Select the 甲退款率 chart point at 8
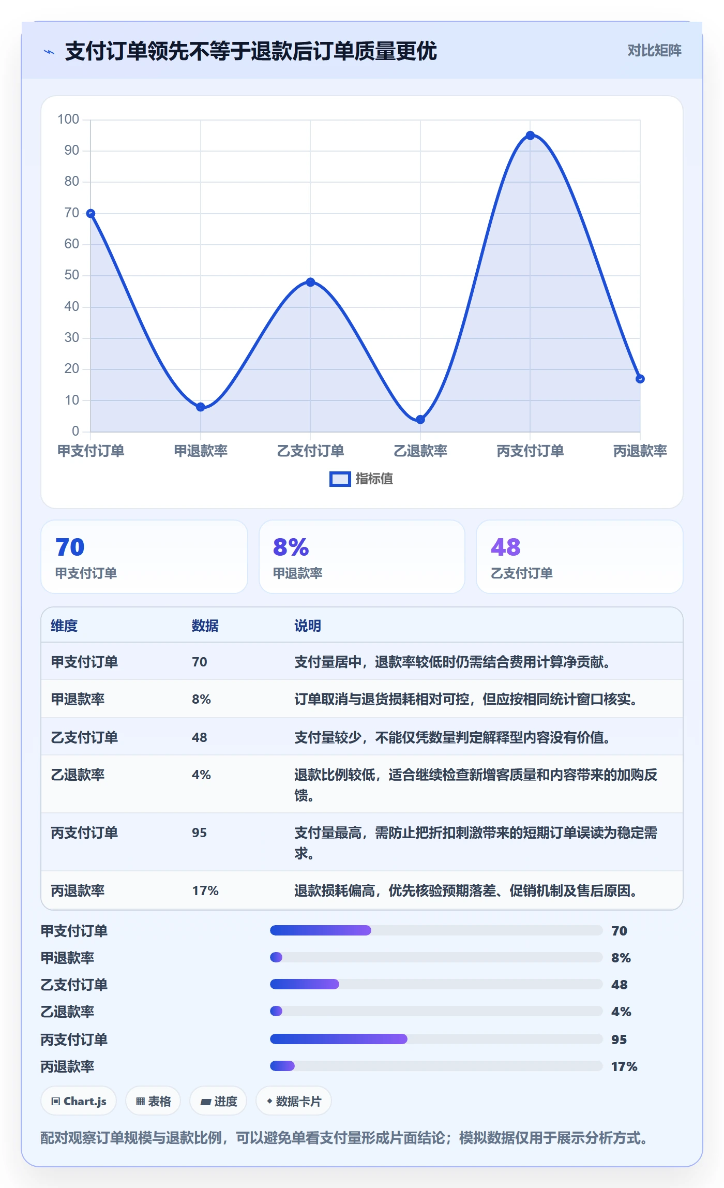 [201, 407]
